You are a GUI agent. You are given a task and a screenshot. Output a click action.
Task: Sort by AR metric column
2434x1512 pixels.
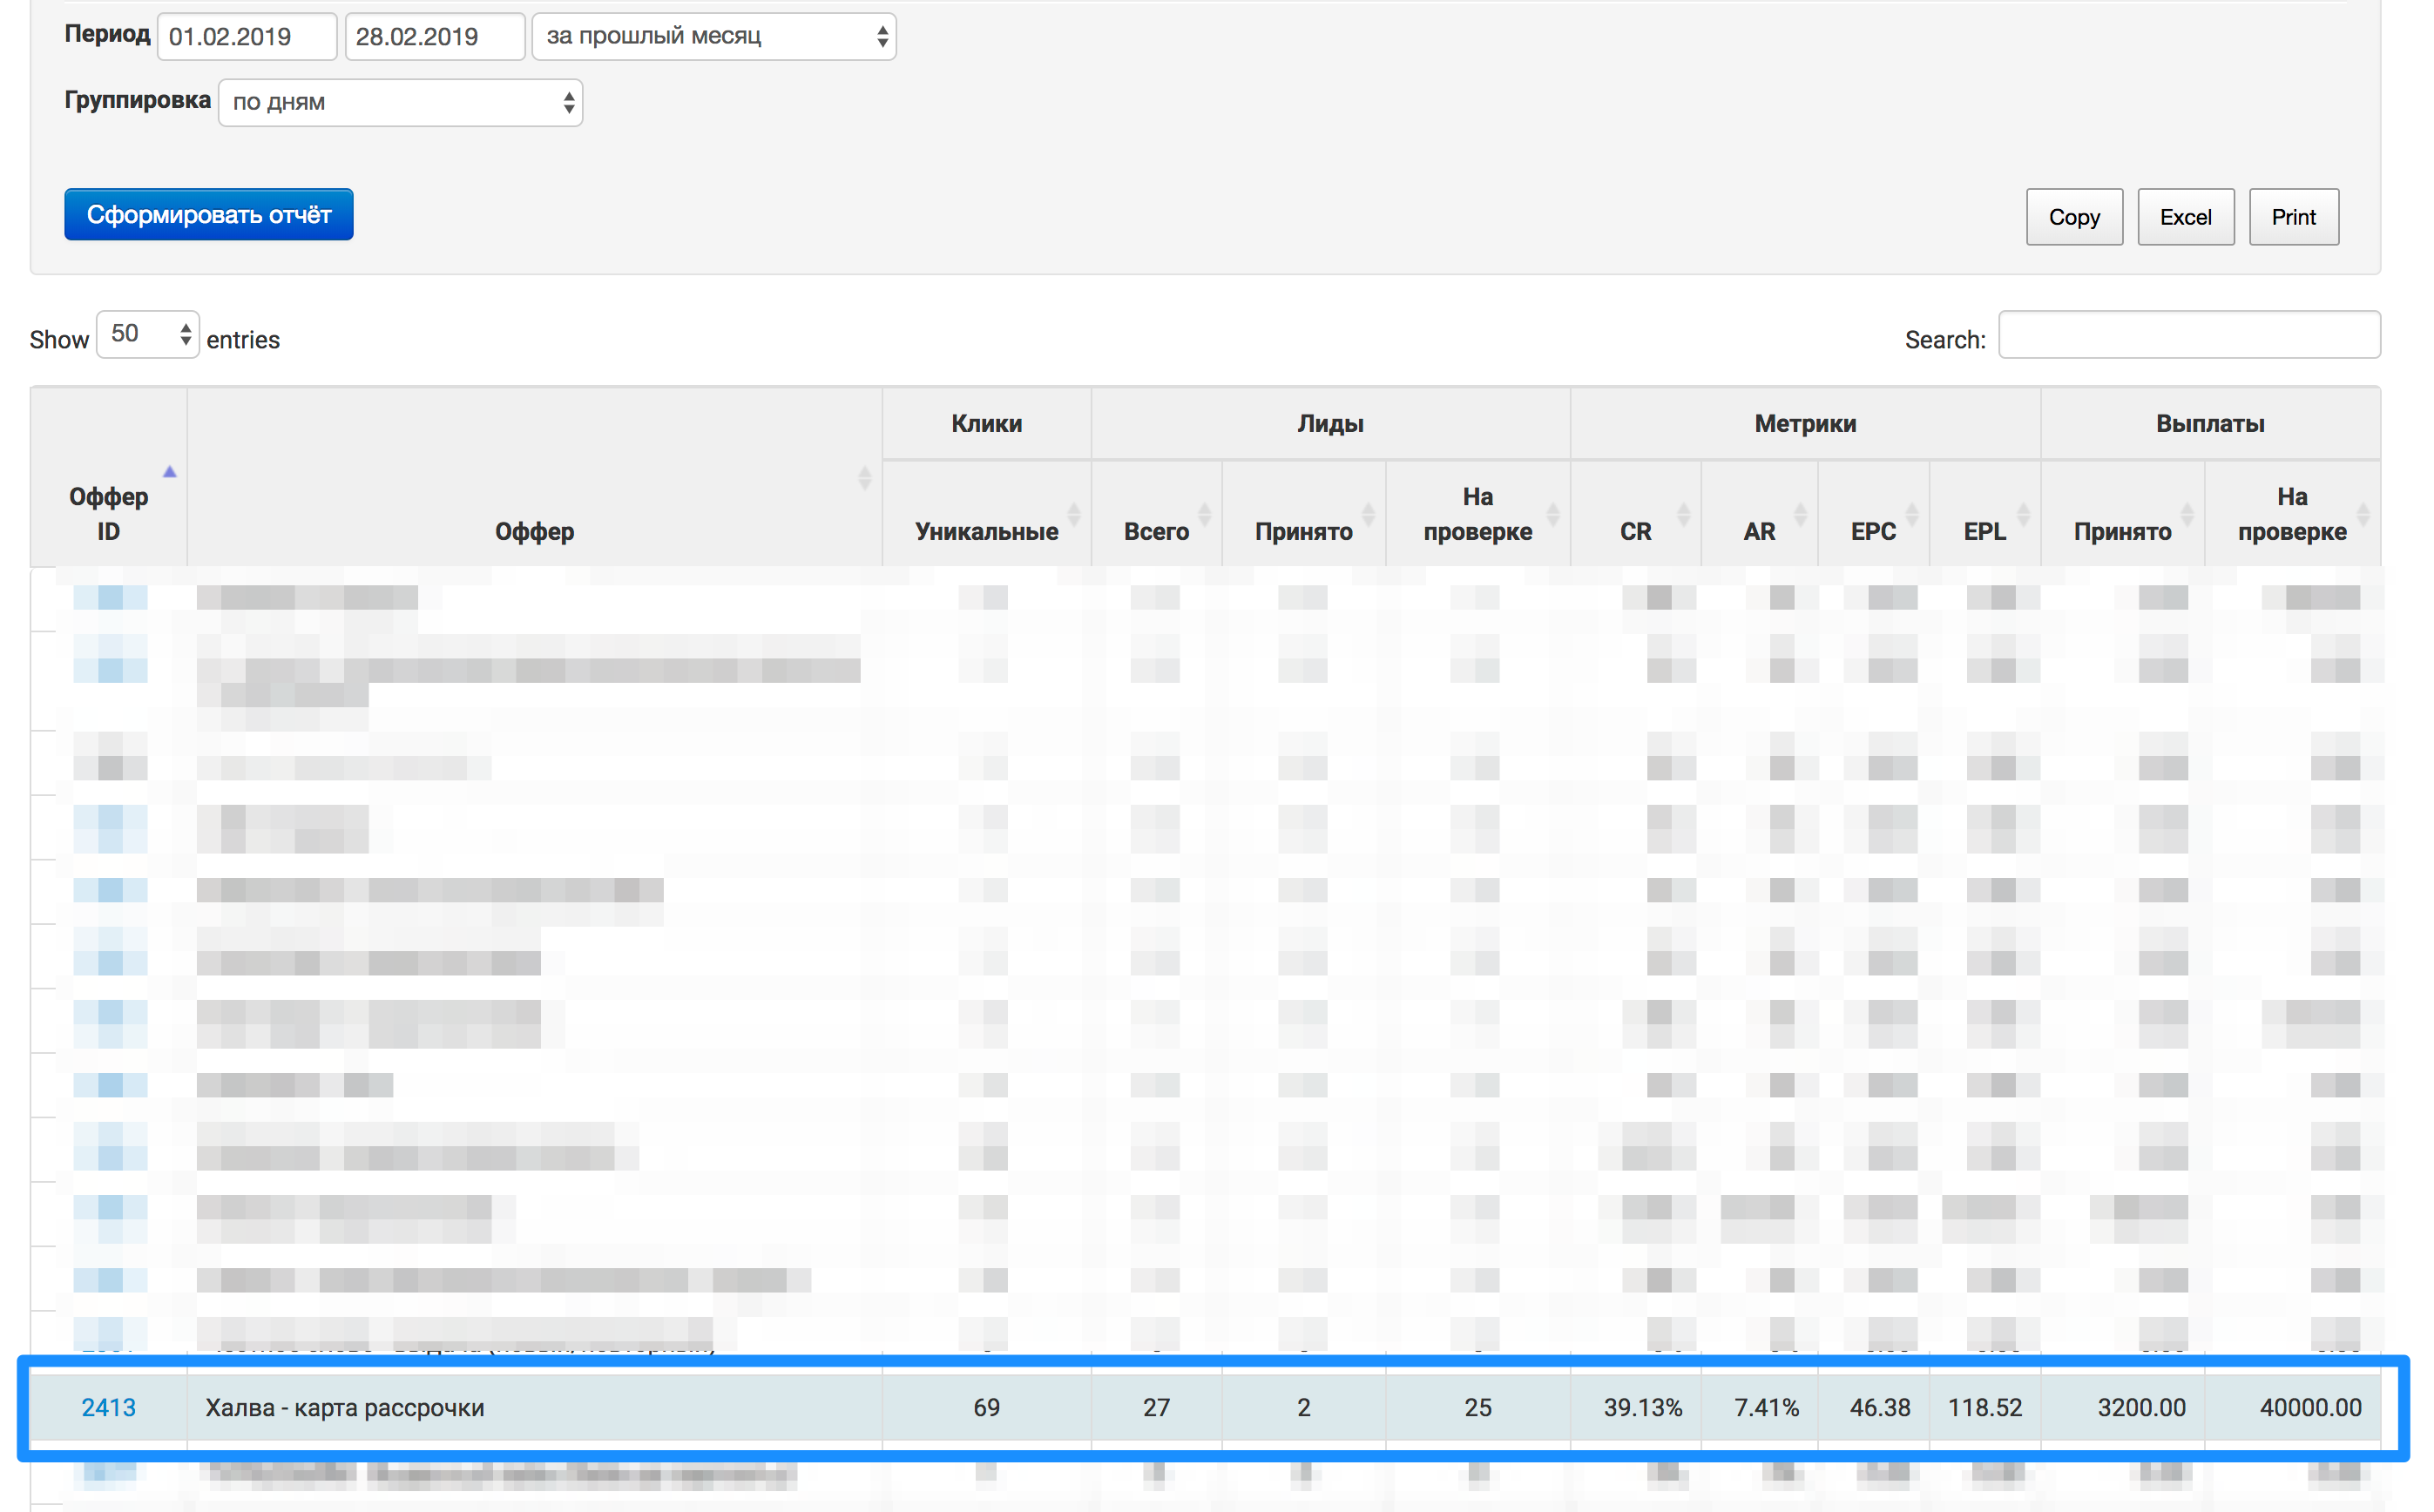pyautogui.click(x=1758, y=531)
